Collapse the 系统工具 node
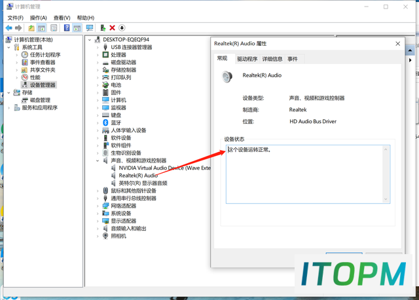The image size is (419, 300). (9, 47)
